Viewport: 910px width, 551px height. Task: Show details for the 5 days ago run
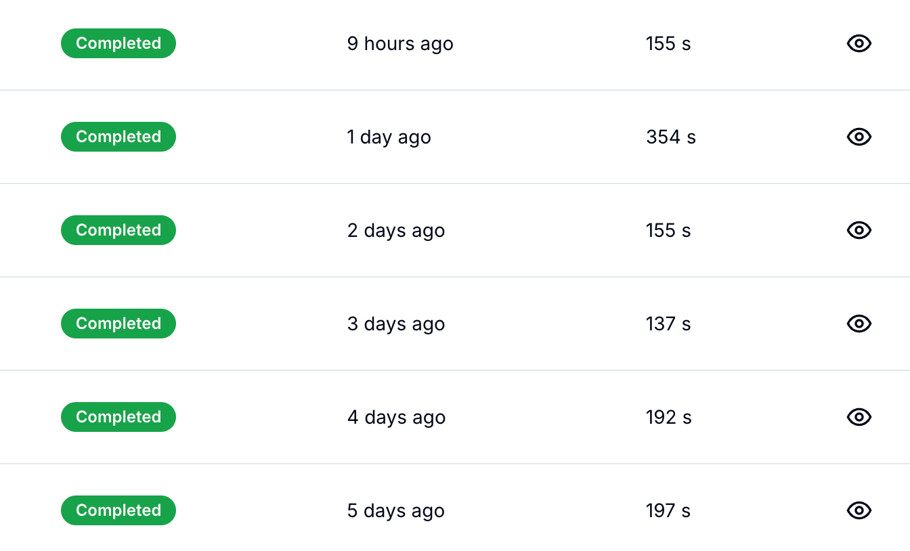point(859,510)
